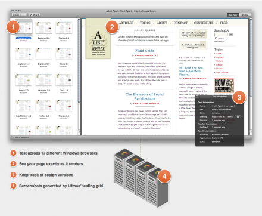This screenshot has height=216, width=262.
Task: Click the search Go button
Action: 231,35
